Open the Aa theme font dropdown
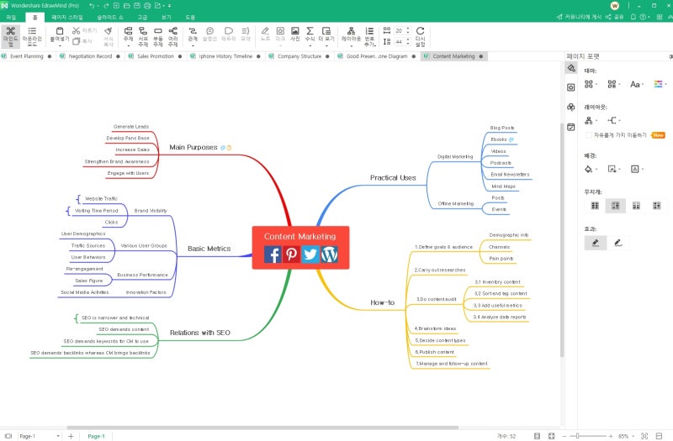The width and height of the screenshot is (673, 441). 637,84
